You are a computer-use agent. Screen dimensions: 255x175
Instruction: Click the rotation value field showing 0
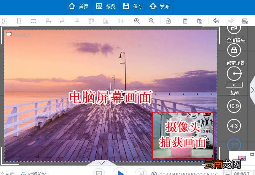234,85
